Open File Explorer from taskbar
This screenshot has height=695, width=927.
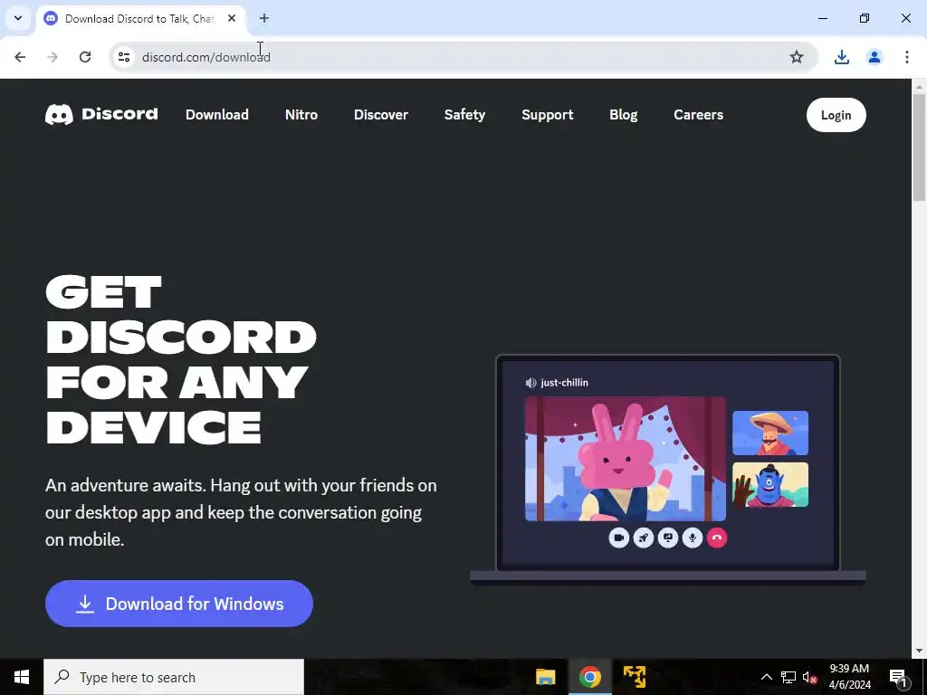click(545, 677)
